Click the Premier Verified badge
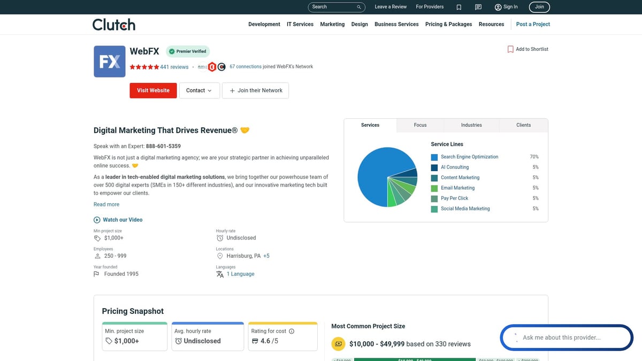The width and height of the screenshot is (642, 361). click(x=187, y=51)
